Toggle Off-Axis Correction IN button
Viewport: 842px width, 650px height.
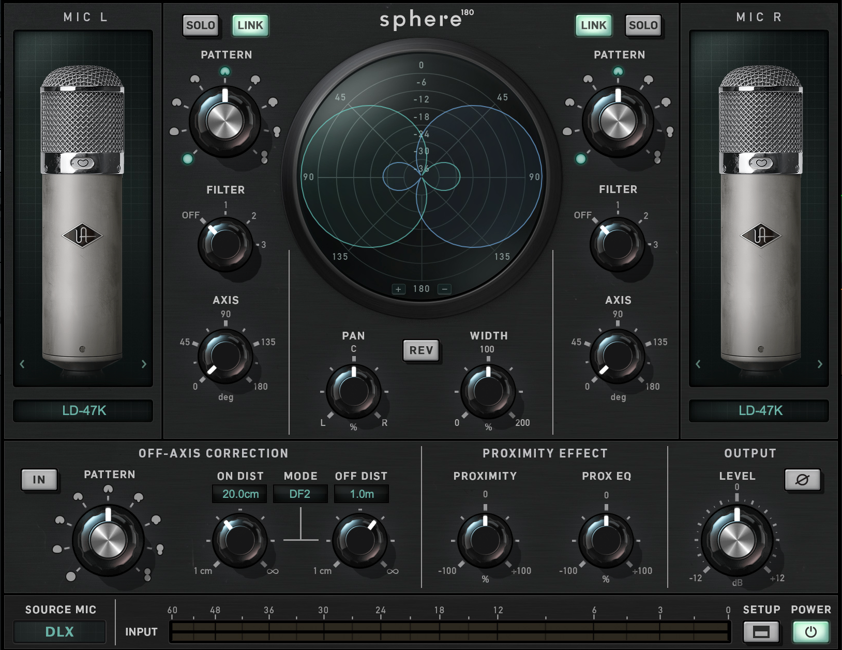(39, 480)
